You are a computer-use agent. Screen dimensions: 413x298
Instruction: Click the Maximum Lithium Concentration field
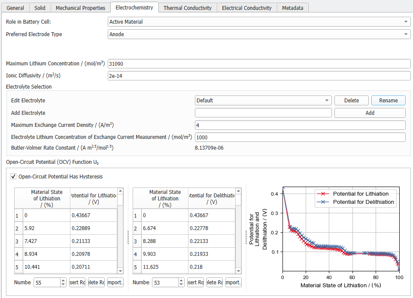click(259, 64)
